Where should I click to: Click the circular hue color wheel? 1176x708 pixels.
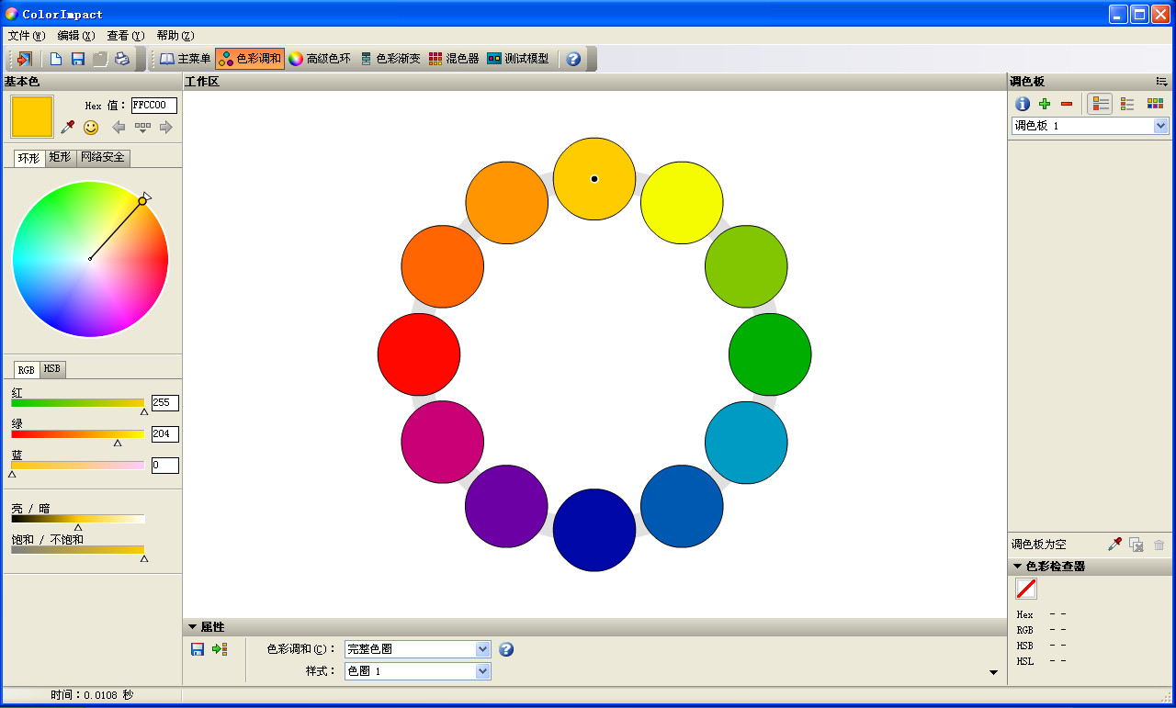(x=90, y=259)
